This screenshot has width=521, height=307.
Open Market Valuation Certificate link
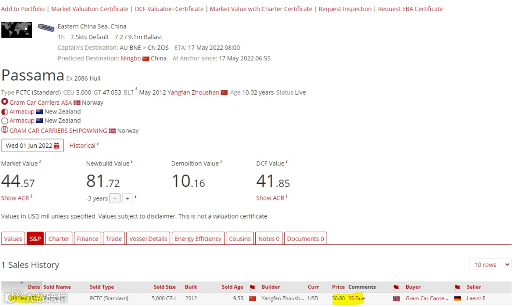(x=90, y=9)
